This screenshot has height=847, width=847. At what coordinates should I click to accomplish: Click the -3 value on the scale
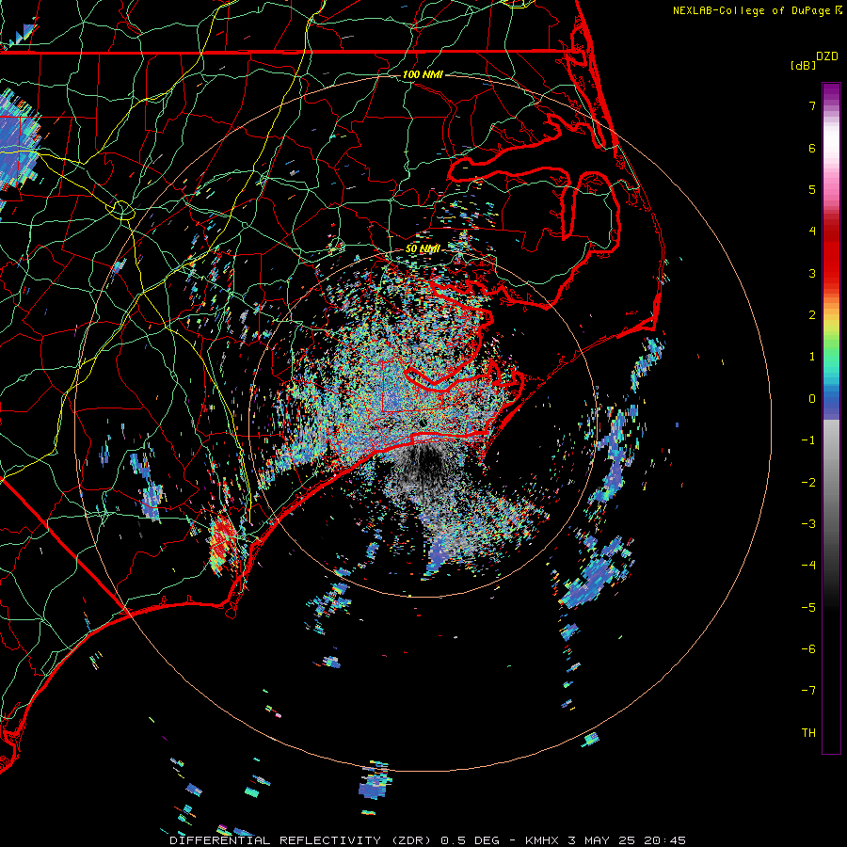pos(808,524)
